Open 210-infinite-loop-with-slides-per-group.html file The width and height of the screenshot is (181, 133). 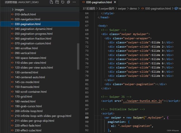[x=40, y=116]
